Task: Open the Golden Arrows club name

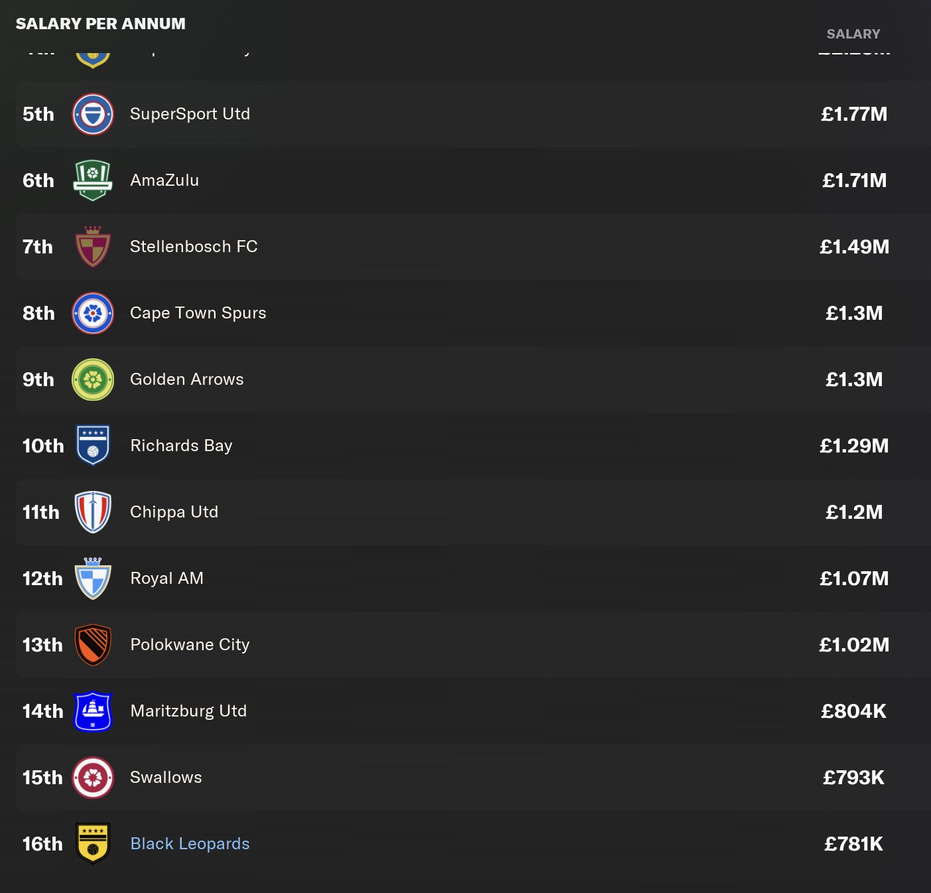Action: [x=187, y=379]
